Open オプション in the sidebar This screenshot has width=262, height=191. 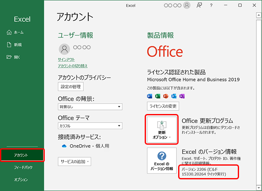[x=21, y=180]
